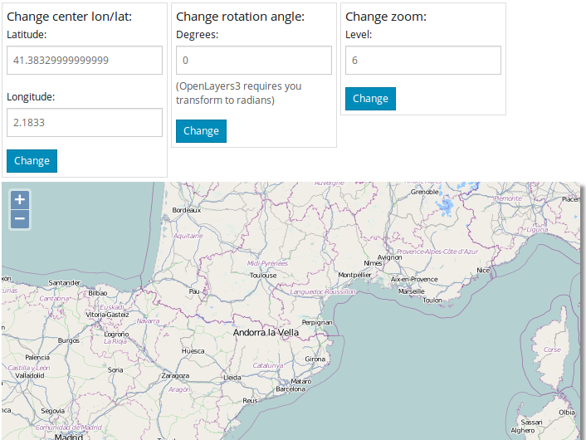Screen dimensions: 586x440
Task: Click Bilbao city on the map
Action: pyautogui.click(x=98, y=292)
